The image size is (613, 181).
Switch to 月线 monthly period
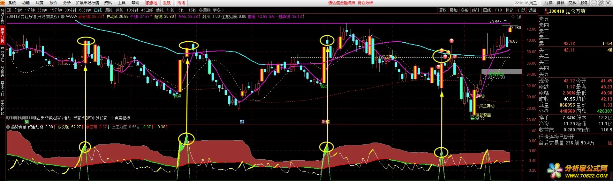coord(120,10)
